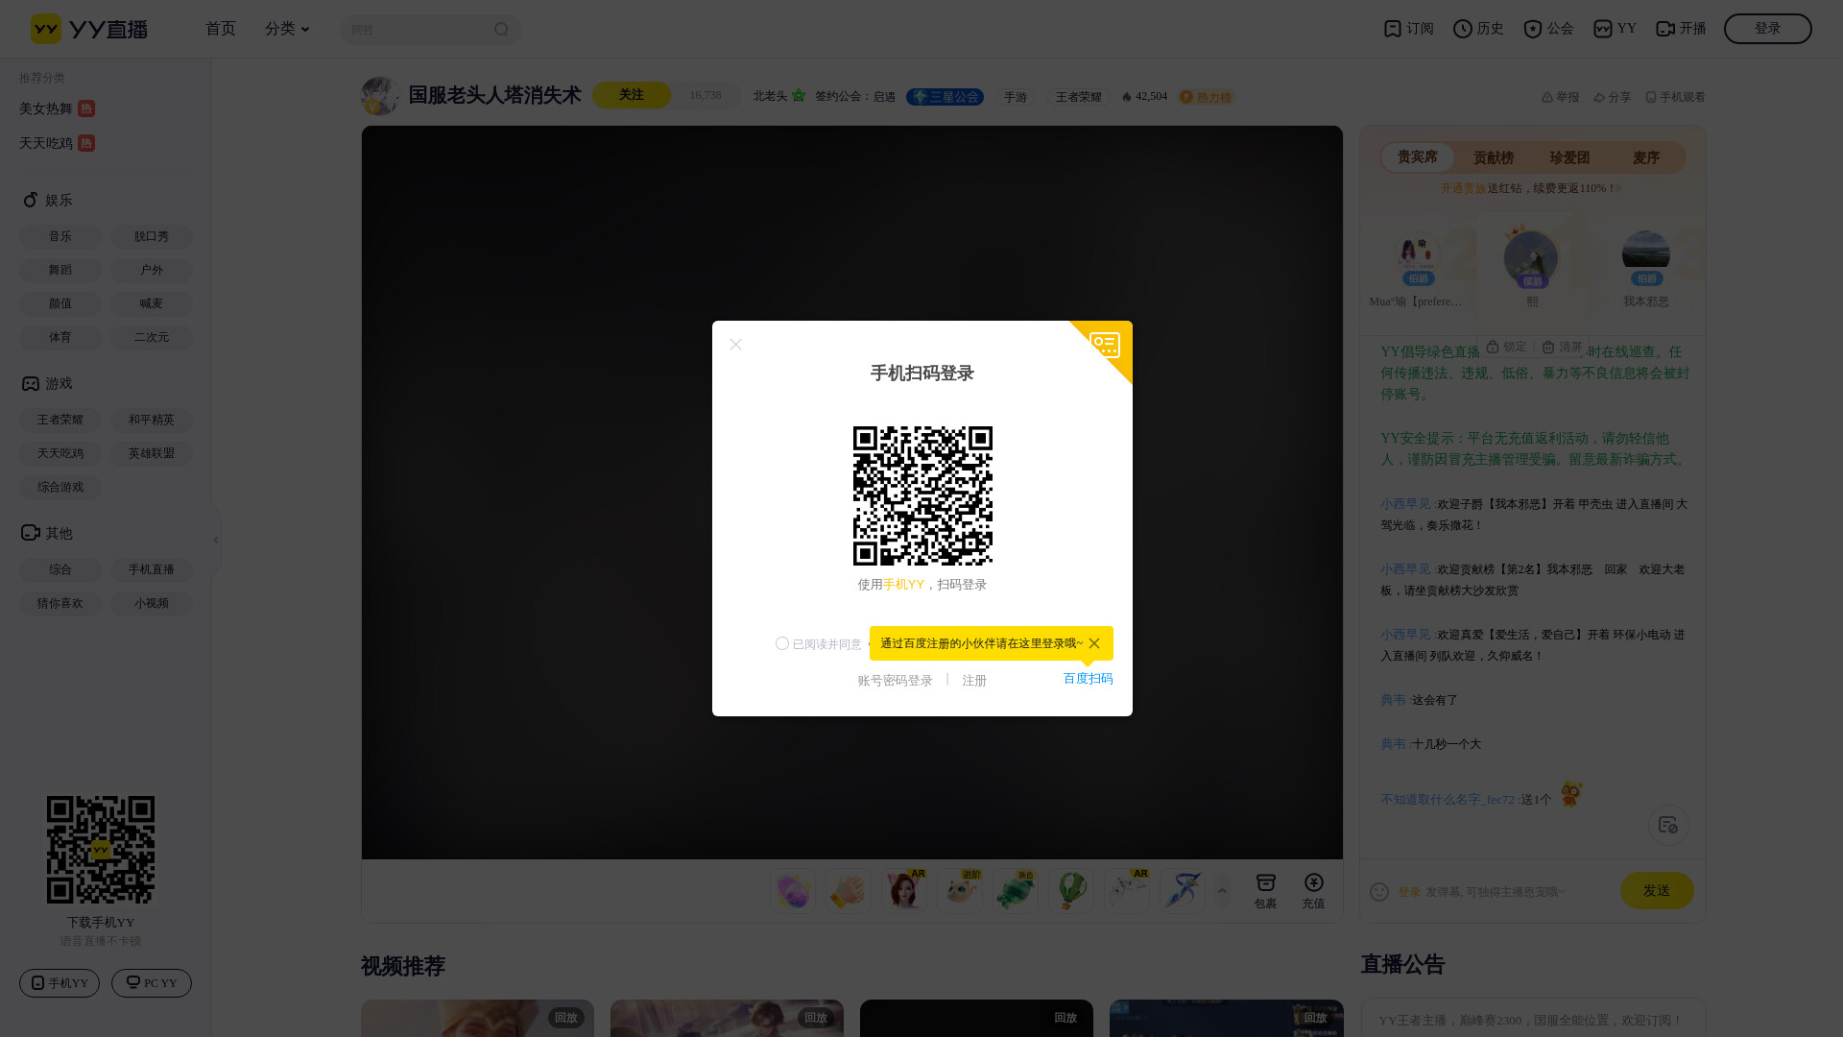Click 开通贵族 link
The height and width of the screenshot is (1037, 1843).
[x=1463, y=189]
